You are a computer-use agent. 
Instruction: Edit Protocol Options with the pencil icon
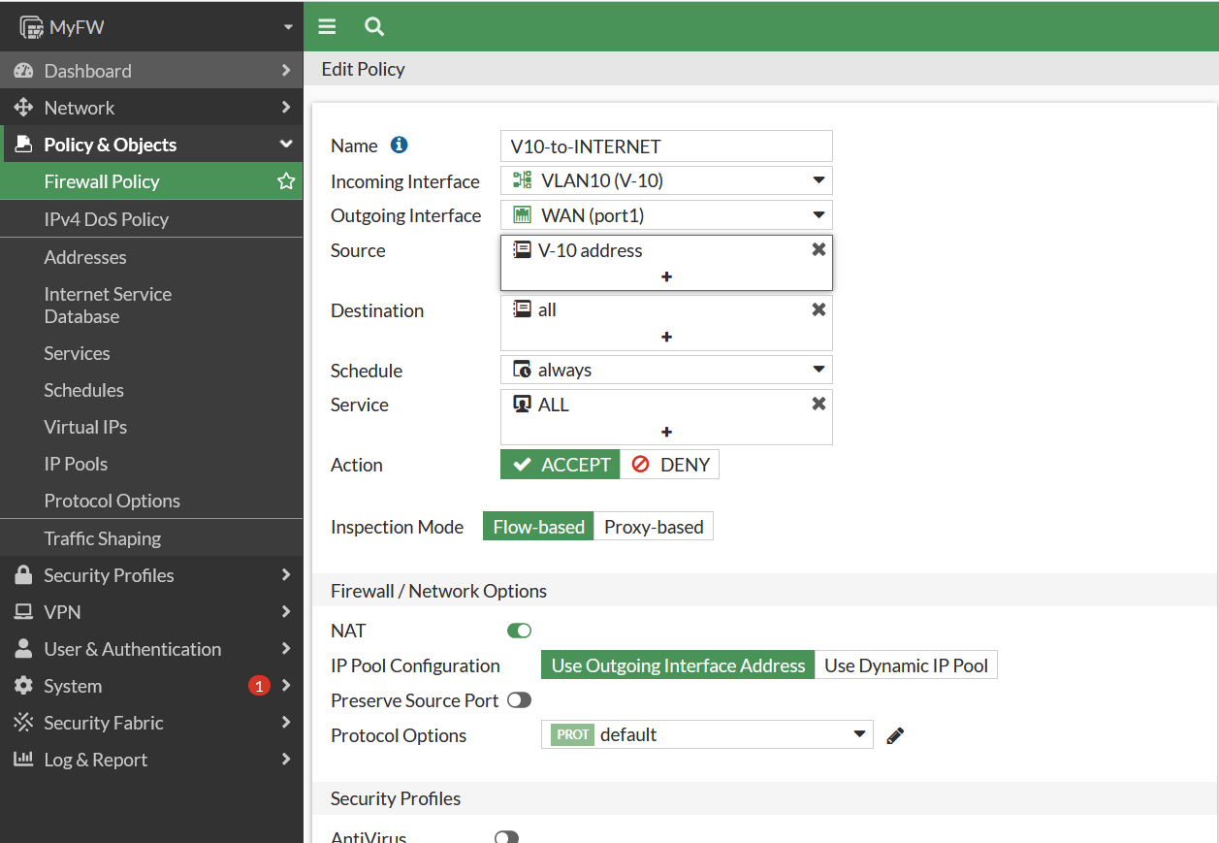tap(895, 735)
